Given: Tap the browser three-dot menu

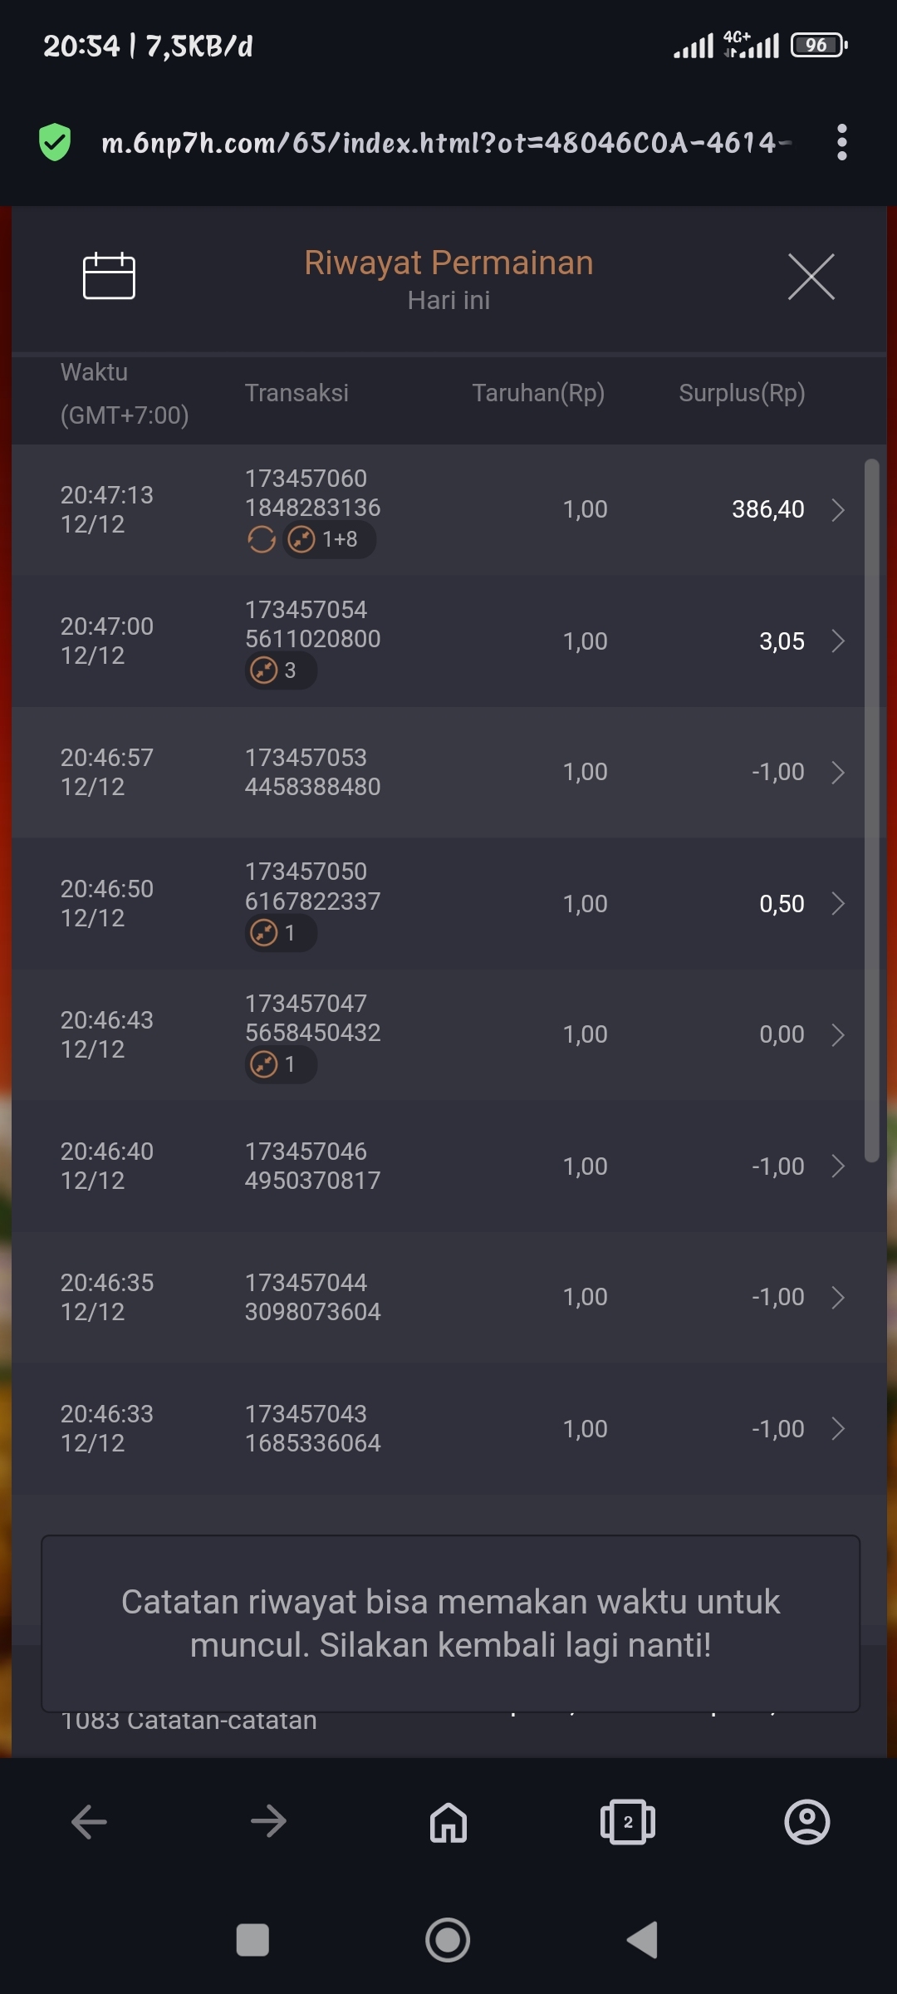Looking at the screenshot, I should coord(841,142).
